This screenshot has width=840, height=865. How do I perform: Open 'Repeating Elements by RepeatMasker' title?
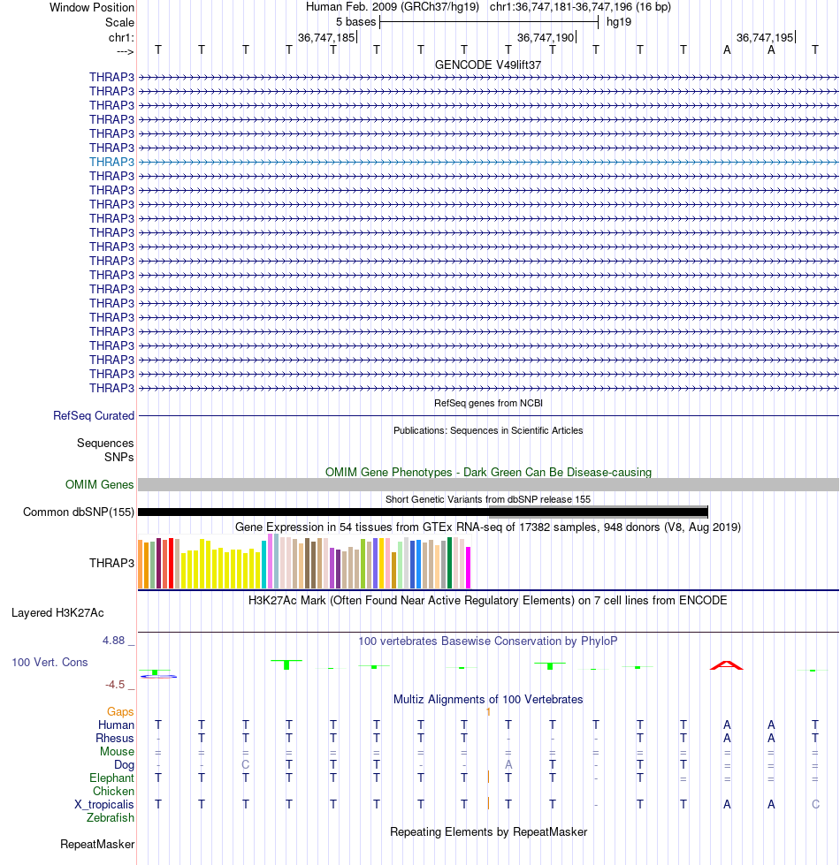[x=488, y=832]
